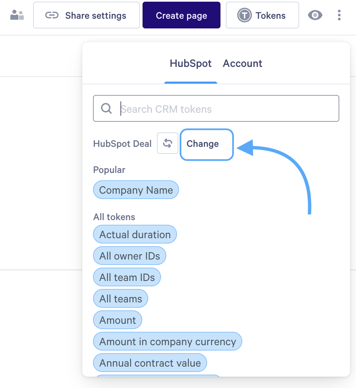Click the refresh HubSpot Deal icon
The height and width of the screenshot is (388, 356).
(167, 144)
